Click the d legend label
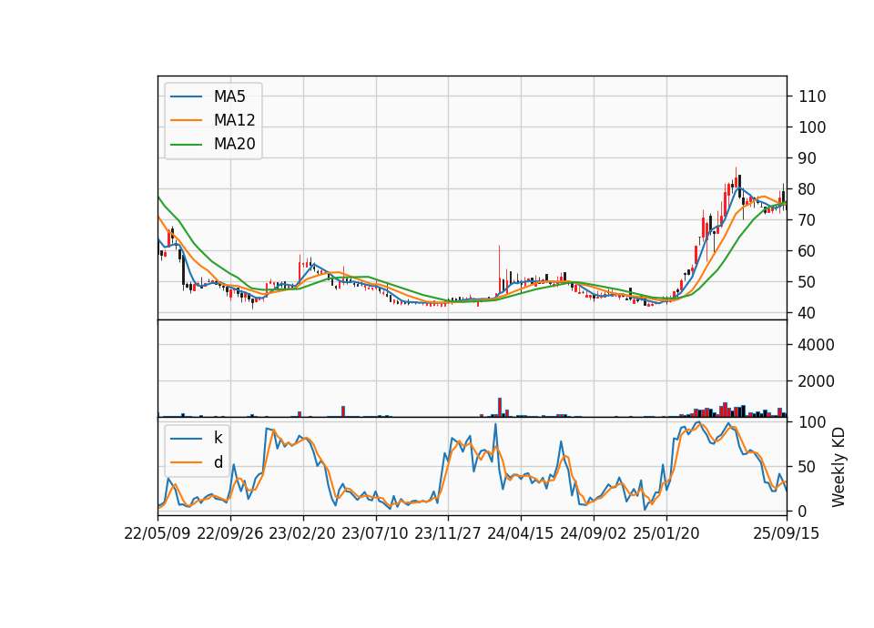Screen dimensions: 874x628 click(218, 462)
